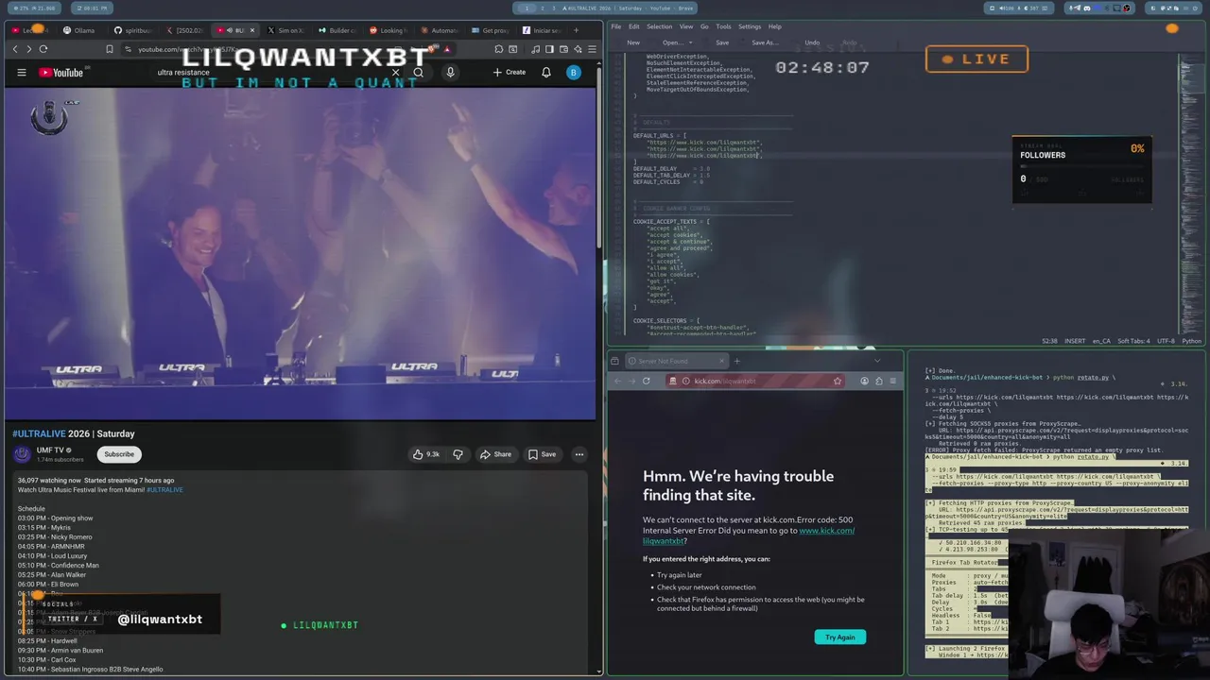Viewport: 1210px width, 680px height.
Task: Bookmark the kick.com page with star icon
Action: 838,381
